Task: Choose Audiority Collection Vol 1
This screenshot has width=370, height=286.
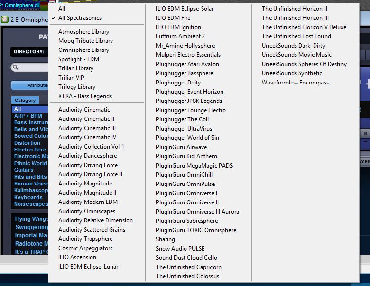Action: click(91, 147)
